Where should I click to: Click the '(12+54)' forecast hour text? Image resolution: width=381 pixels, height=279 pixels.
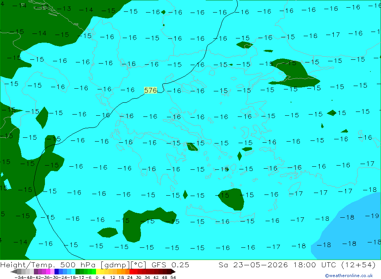click(359, 265)
